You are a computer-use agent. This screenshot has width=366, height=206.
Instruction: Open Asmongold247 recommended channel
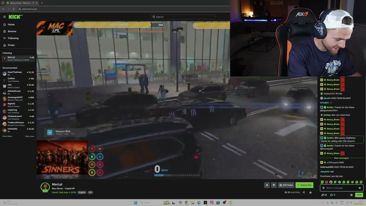(18, 99)
